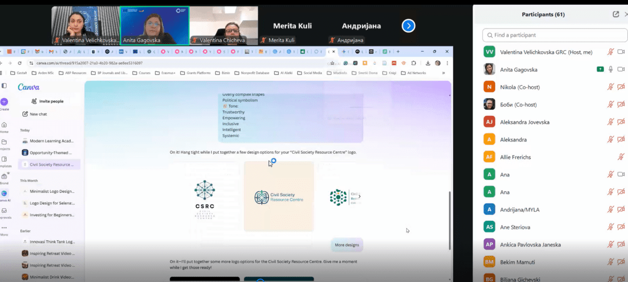Open More options in Canva sidebar
This screenshot has height=282, width=628.
coord(4,230)
